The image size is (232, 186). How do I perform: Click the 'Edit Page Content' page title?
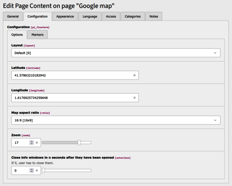click(59, 6)
